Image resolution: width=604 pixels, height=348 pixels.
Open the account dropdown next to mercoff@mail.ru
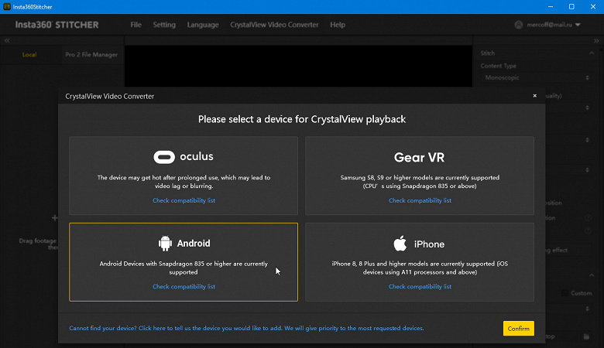pos(578,25)
